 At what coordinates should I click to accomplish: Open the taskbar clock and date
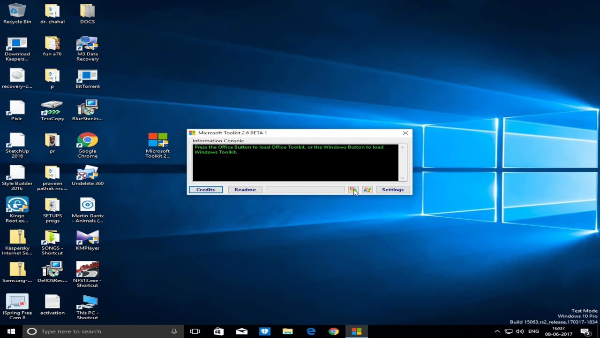559,331
